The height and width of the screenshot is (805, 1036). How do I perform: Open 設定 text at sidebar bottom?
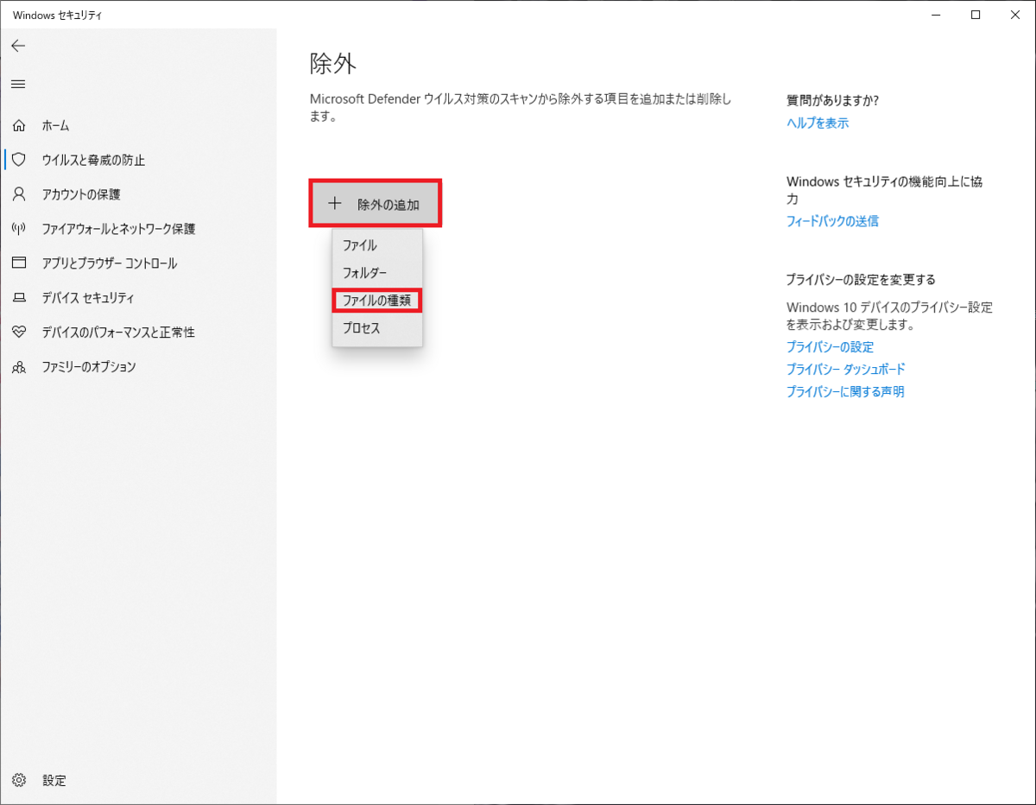click(x=54, y=780)
